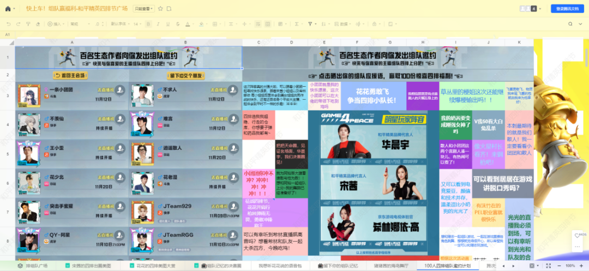Toggle bold formatting
The image size is (589, 271).
point(148,24)
